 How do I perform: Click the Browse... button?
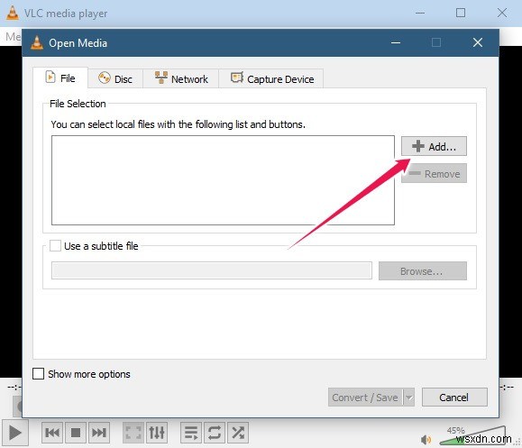pyautogui.click(x=423, y=271)
